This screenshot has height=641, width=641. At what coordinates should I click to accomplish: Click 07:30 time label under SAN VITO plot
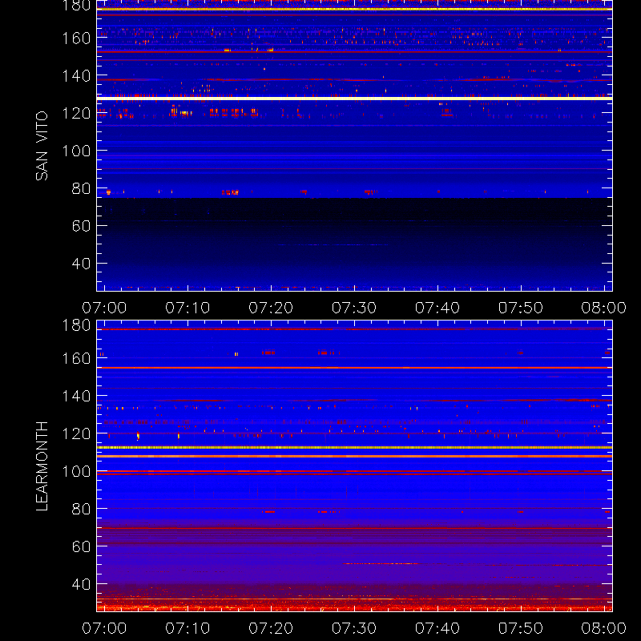[354, 308]
